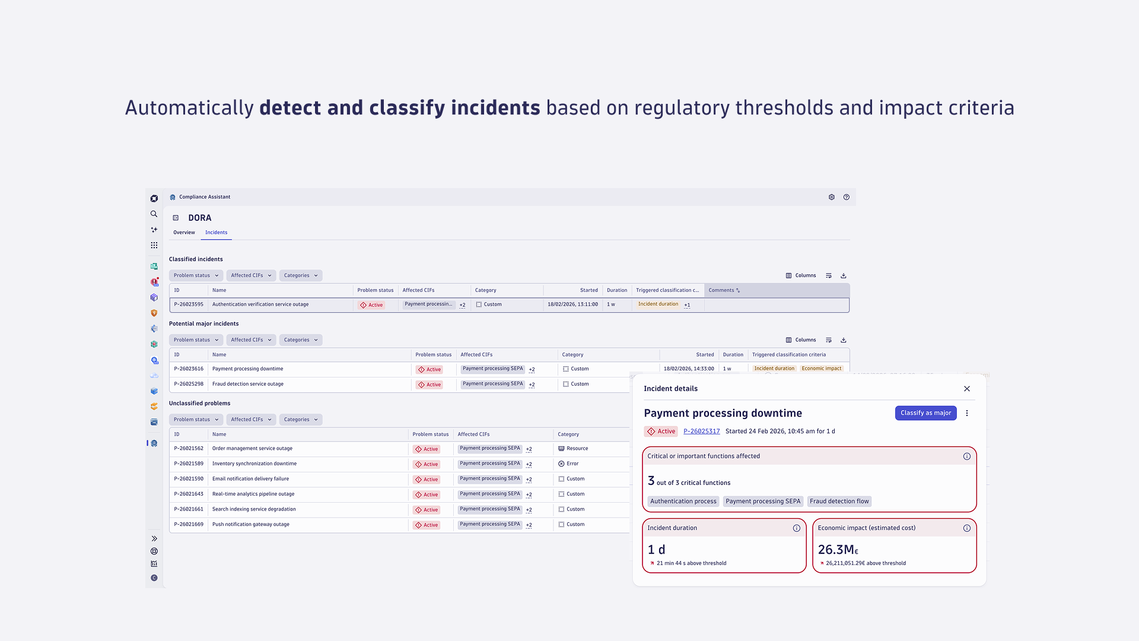Click the help icon in the header
The width and height of the screenshot is (1139, 641).
tap(846, 197)
